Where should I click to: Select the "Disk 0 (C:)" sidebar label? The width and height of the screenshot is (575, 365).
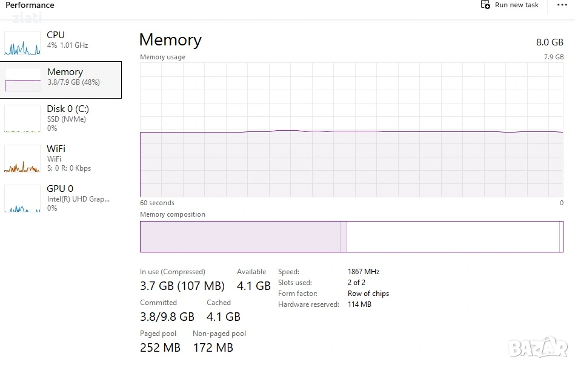[68, 109]
